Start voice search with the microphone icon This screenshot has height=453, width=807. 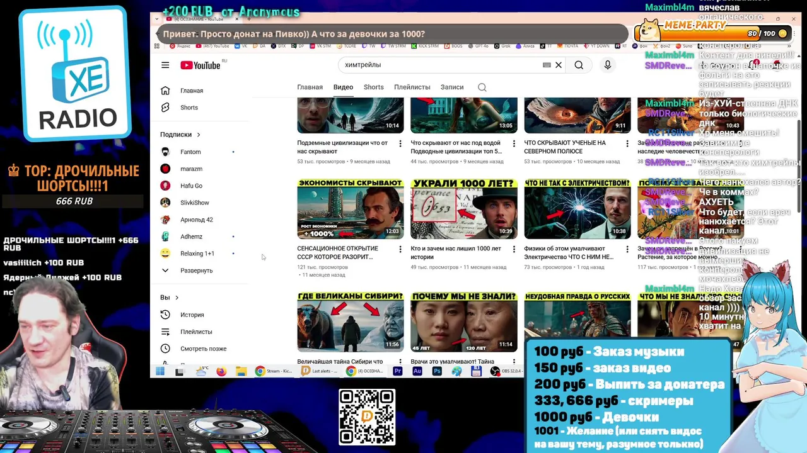(608, 65)
